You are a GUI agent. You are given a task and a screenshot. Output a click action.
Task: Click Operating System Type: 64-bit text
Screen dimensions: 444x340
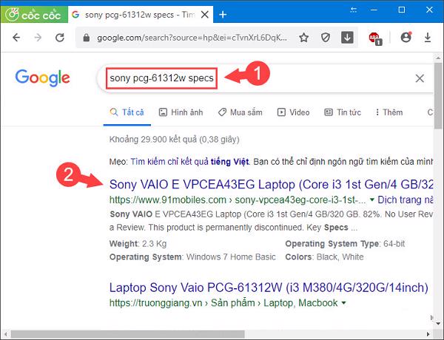(345, 244)
